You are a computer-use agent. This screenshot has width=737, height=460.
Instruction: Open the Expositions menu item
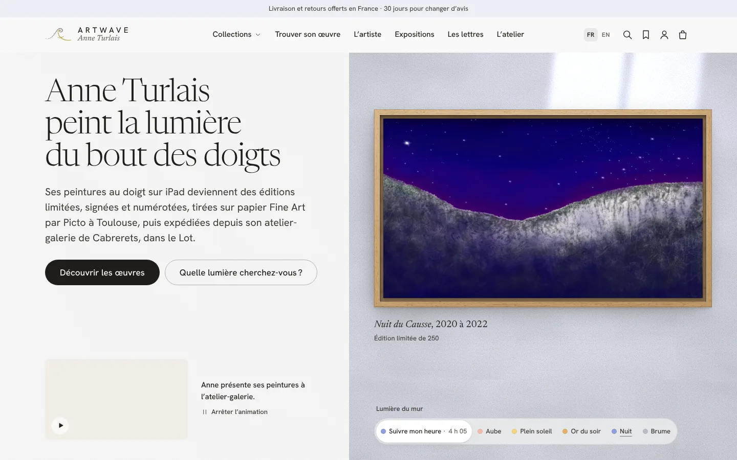click(415, 34)
